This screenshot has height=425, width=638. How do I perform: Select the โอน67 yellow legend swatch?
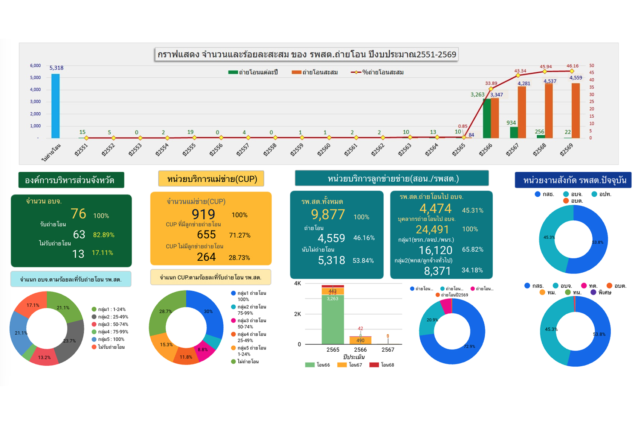(342, 365)
